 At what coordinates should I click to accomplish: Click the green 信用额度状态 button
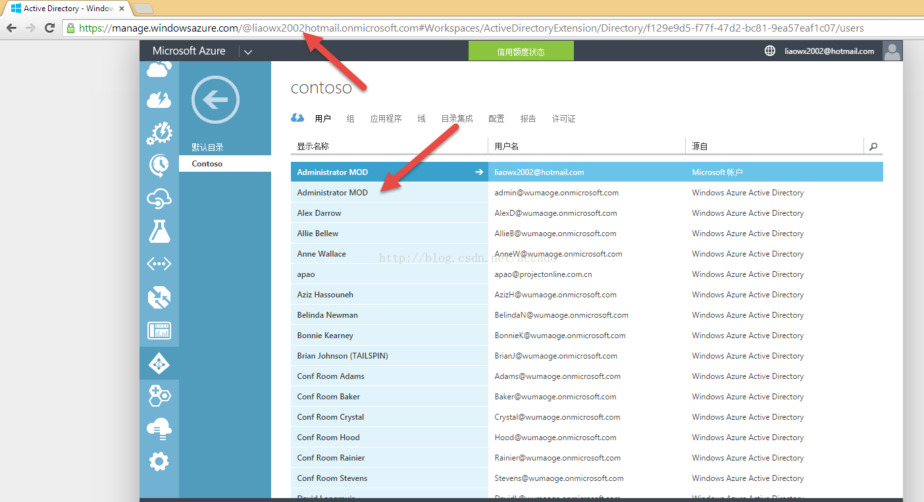tap(521, 51)
